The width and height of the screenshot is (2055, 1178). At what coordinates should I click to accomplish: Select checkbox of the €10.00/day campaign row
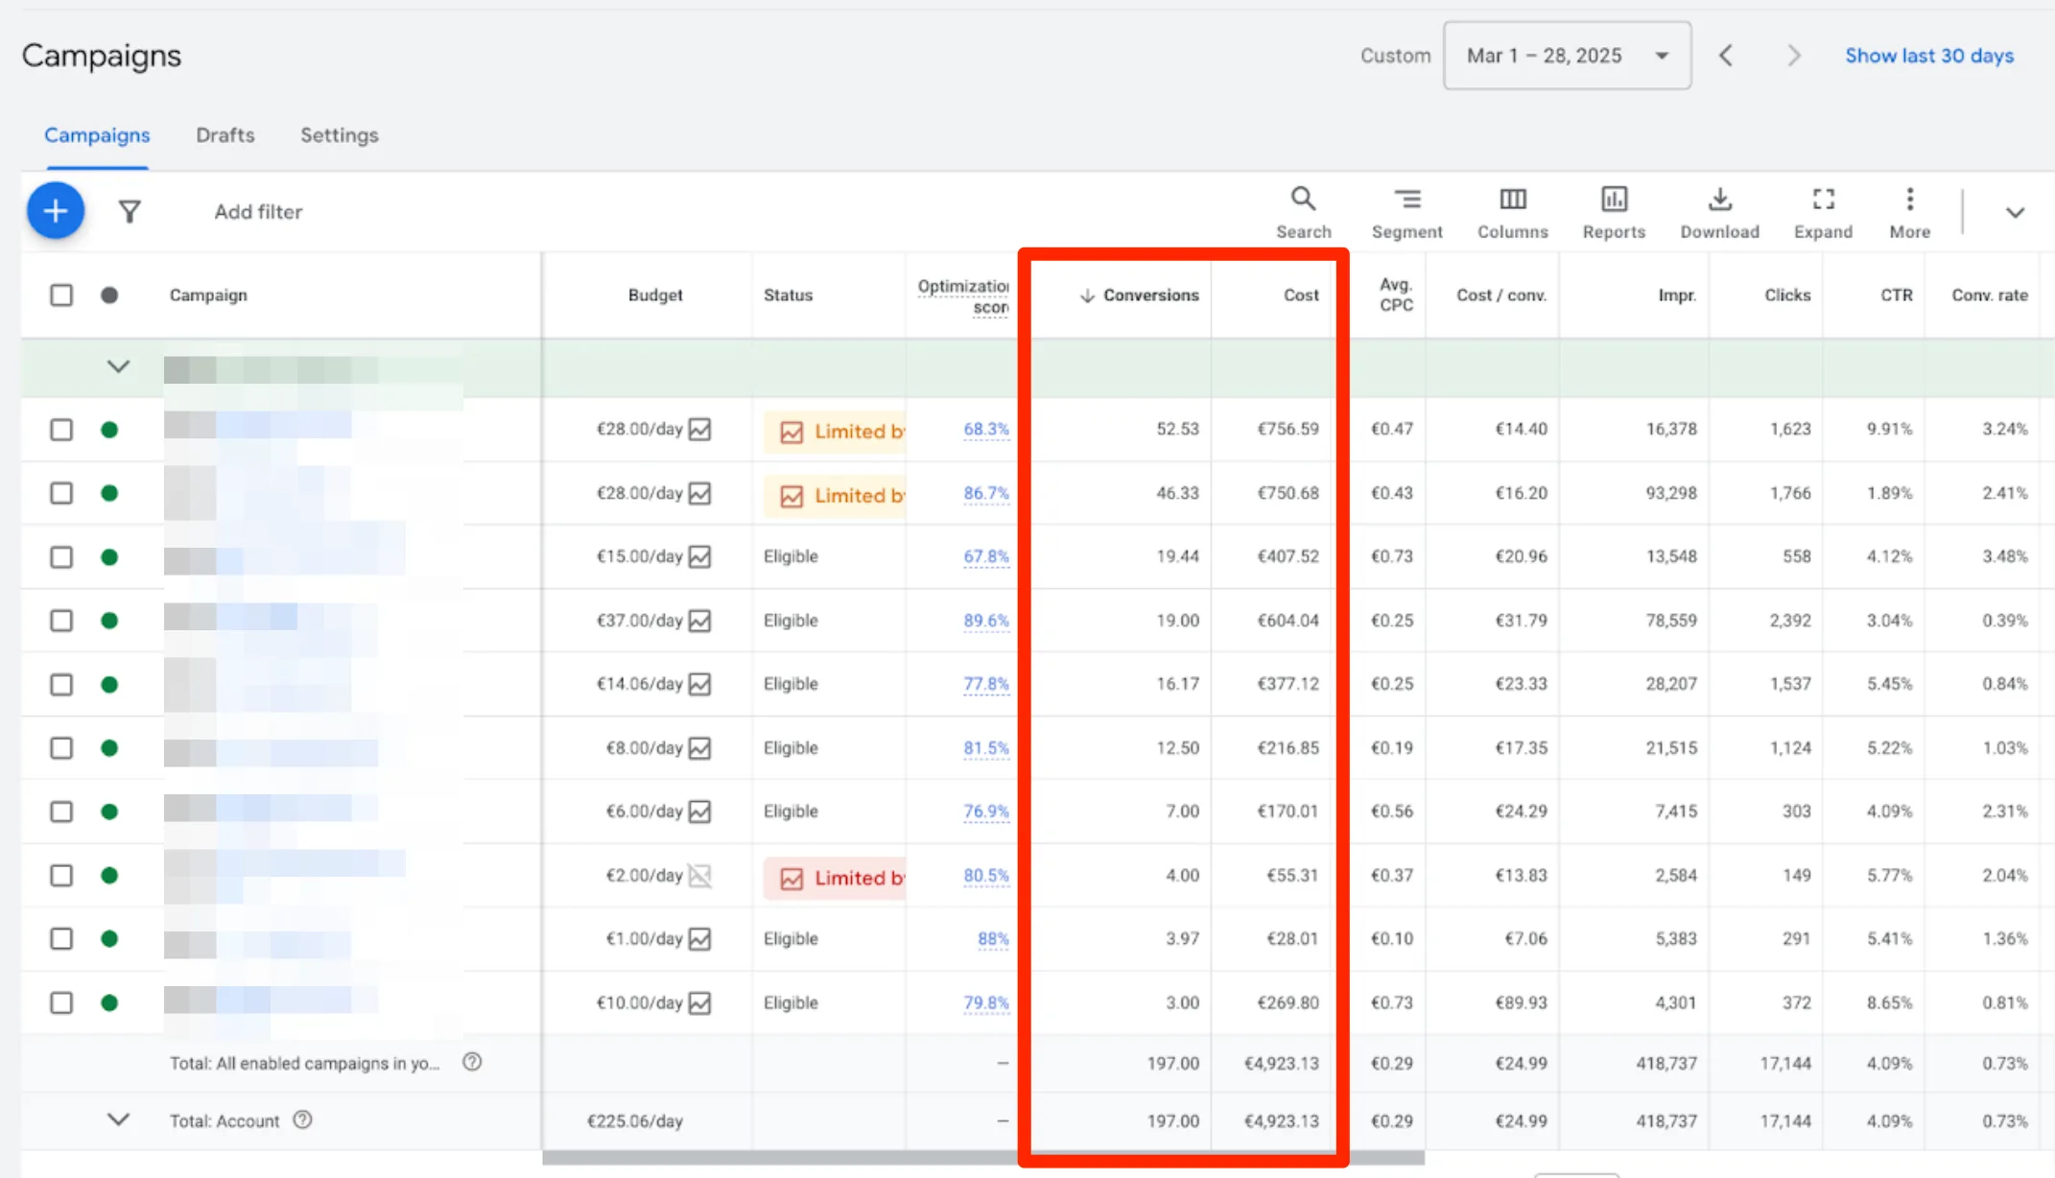point(61,1002)
